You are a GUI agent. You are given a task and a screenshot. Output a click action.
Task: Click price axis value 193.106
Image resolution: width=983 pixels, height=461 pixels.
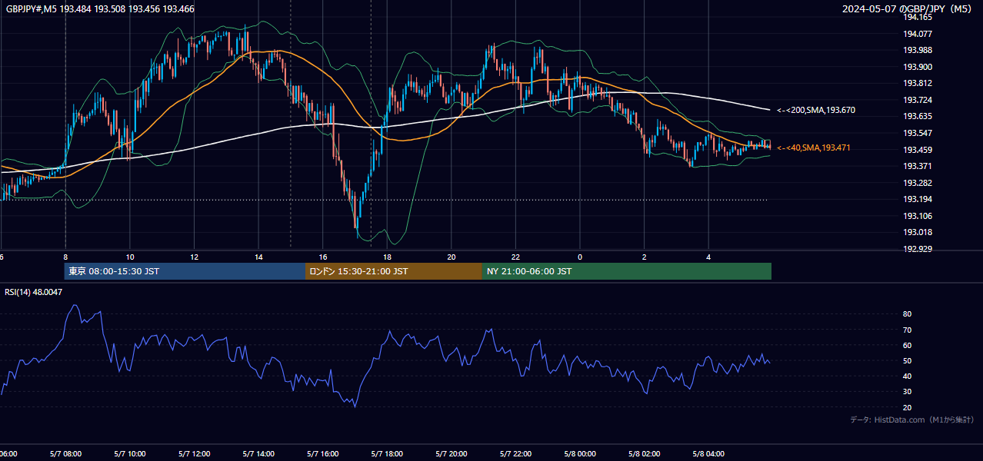[x=917, y=216]
